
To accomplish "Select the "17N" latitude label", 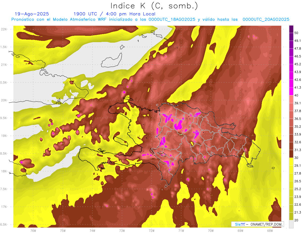I will tap(4, 207).
